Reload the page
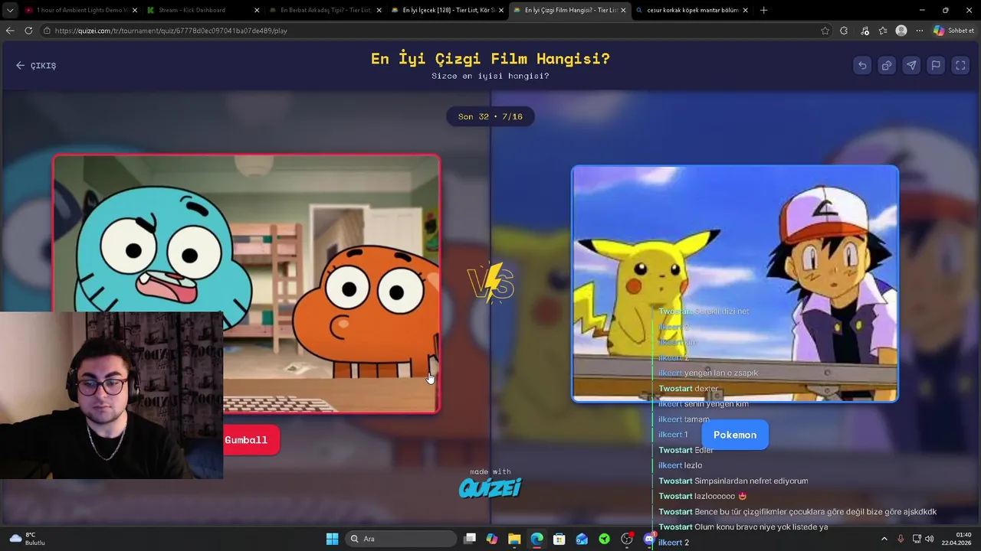This screenshot has width=981, height=551. (28, 31)
